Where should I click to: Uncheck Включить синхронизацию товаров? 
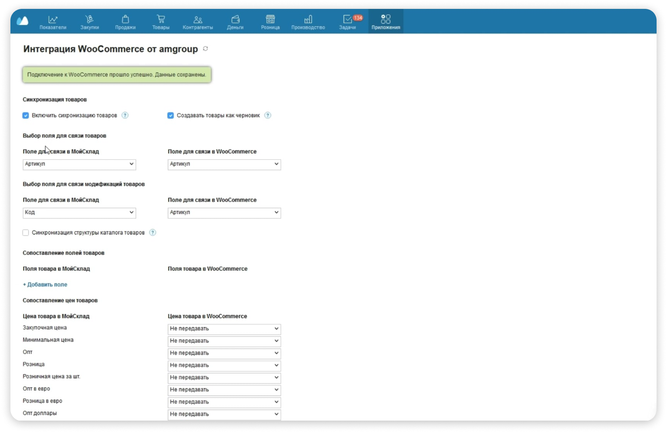click(25, 115)
